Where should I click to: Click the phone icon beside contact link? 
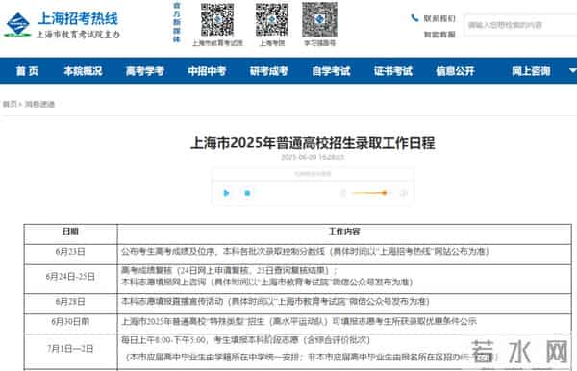[414, 18]
